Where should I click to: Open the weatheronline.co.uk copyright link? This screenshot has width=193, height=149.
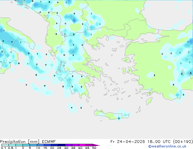pyautogui.click(x=167, y=146)
